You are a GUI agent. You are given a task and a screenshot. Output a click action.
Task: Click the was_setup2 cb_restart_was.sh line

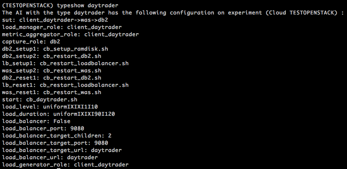pyautogui.click(x=52, y=71)
